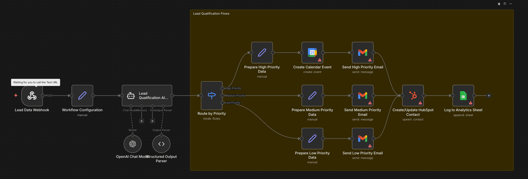The width and height of the screenshot is (528, 179).
Task: Delete sticky note with the trash icon
Action: [499, 4]
